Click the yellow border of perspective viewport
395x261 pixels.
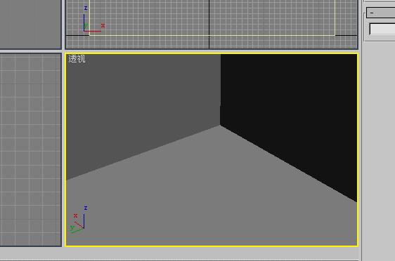(x=212, y=53)
